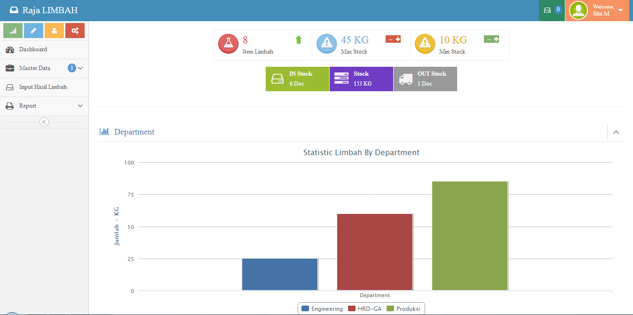Click the green signal bars shortcut icon
The width and height of the screenshot is (633, 315).
(x=13, y=31)
